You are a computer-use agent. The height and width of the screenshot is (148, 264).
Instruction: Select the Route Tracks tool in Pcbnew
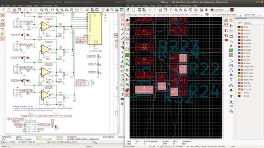(231, 41)
